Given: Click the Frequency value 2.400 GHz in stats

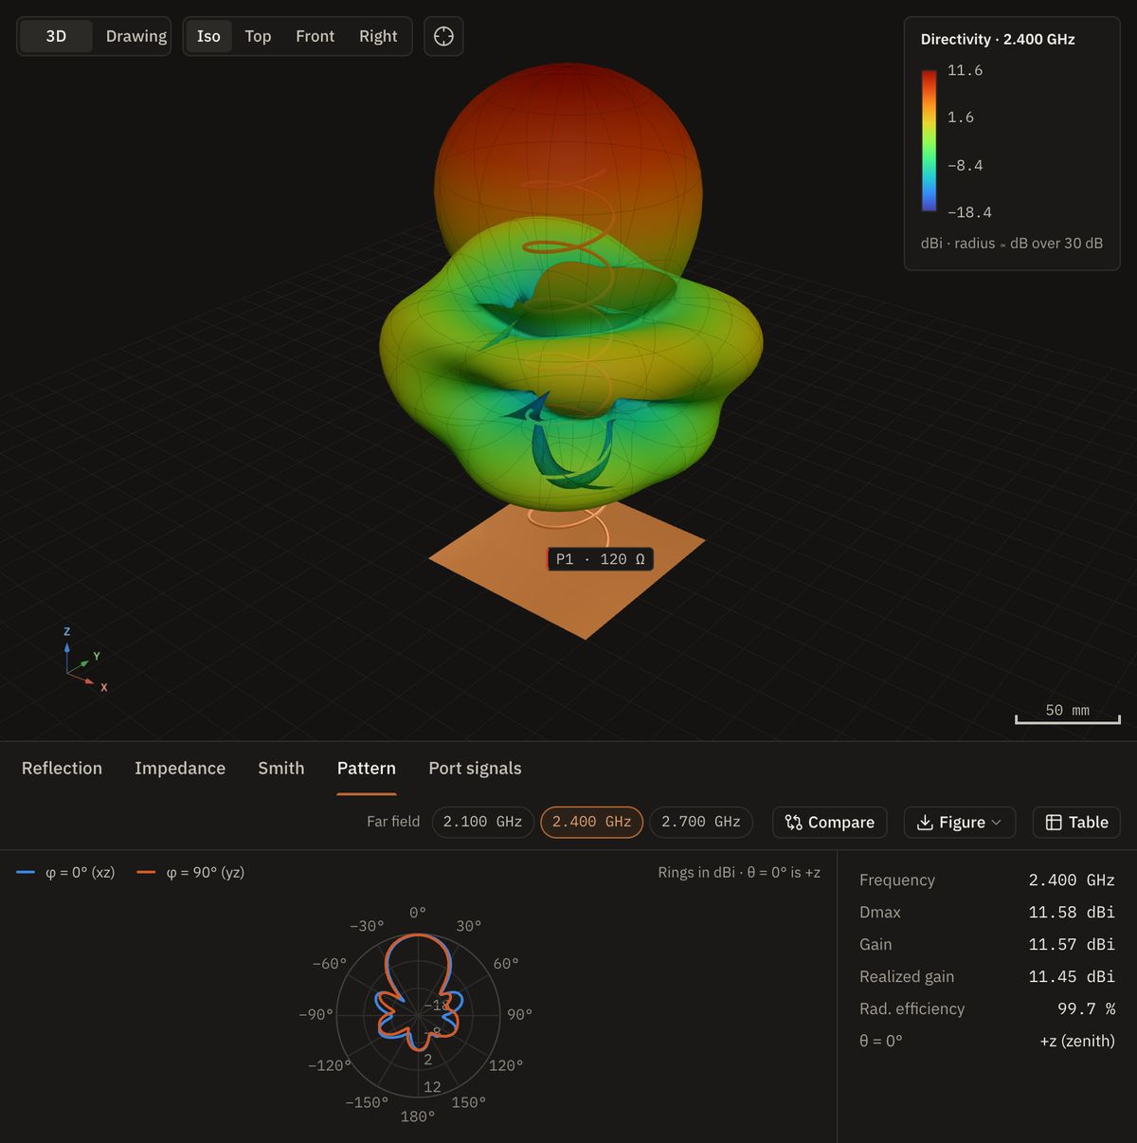Looking at the screenshot, I should [1072, 880].
